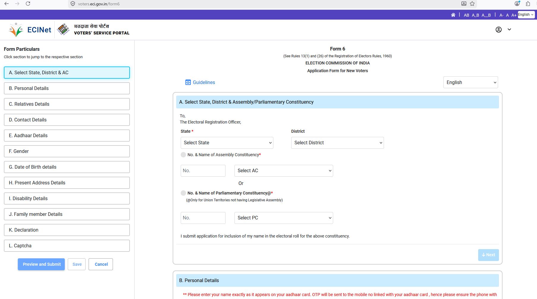Jump to G. Date of Birth details
Image resolution: width=537 pixels, height=299 pixels.
[x=67, y=167]
